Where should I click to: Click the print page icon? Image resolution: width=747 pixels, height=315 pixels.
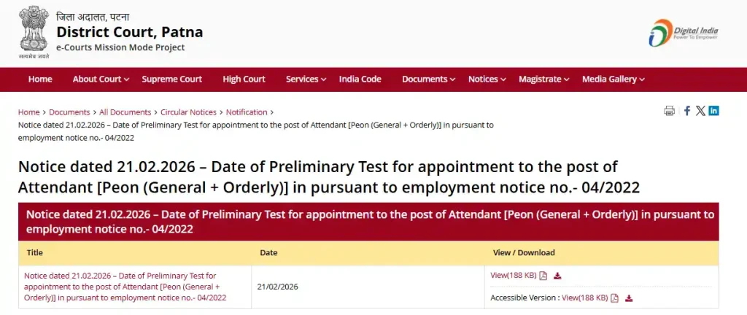669,111
